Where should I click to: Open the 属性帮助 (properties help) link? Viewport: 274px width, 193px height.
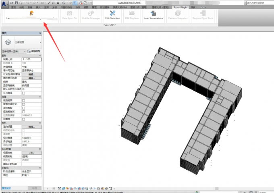point(6,188)
